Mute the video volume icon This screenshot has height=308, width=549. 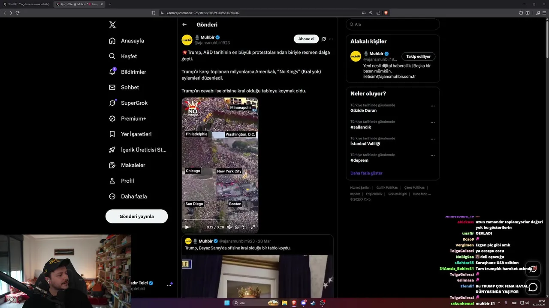[x=229, y=227]
